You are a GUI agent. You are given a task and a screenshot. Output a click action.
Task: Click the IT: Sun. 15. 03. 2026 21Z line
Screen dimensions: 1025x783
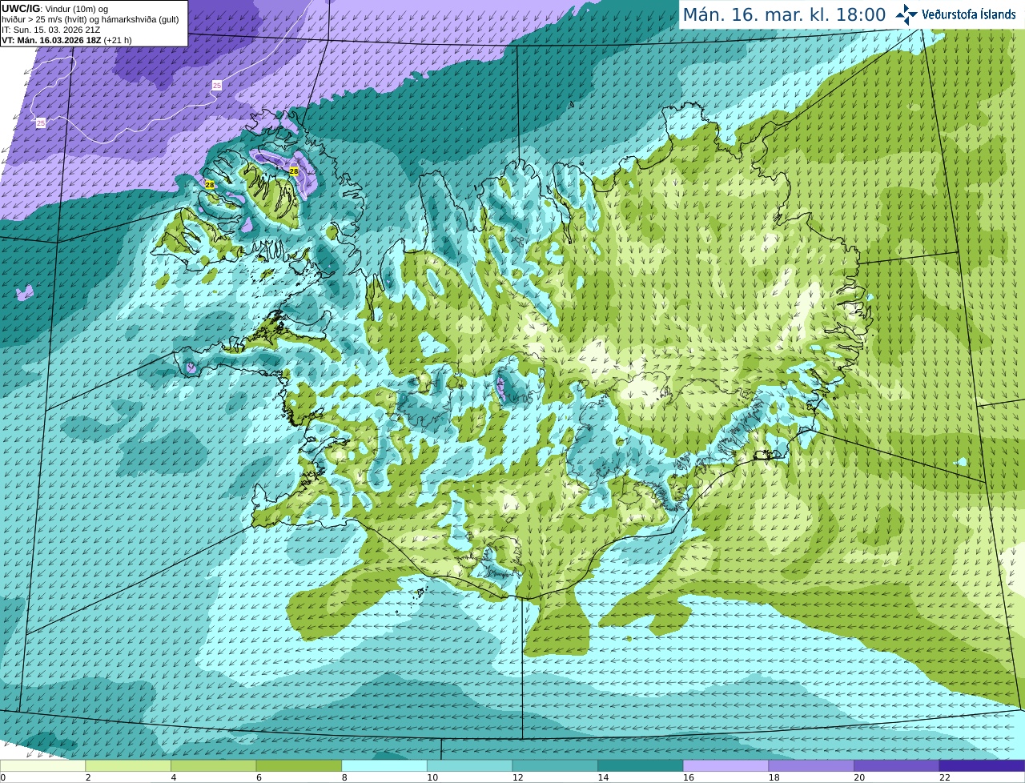point(50,30)
